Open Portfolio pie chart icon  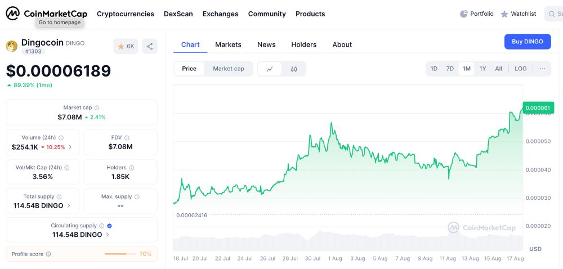point(464,14)
